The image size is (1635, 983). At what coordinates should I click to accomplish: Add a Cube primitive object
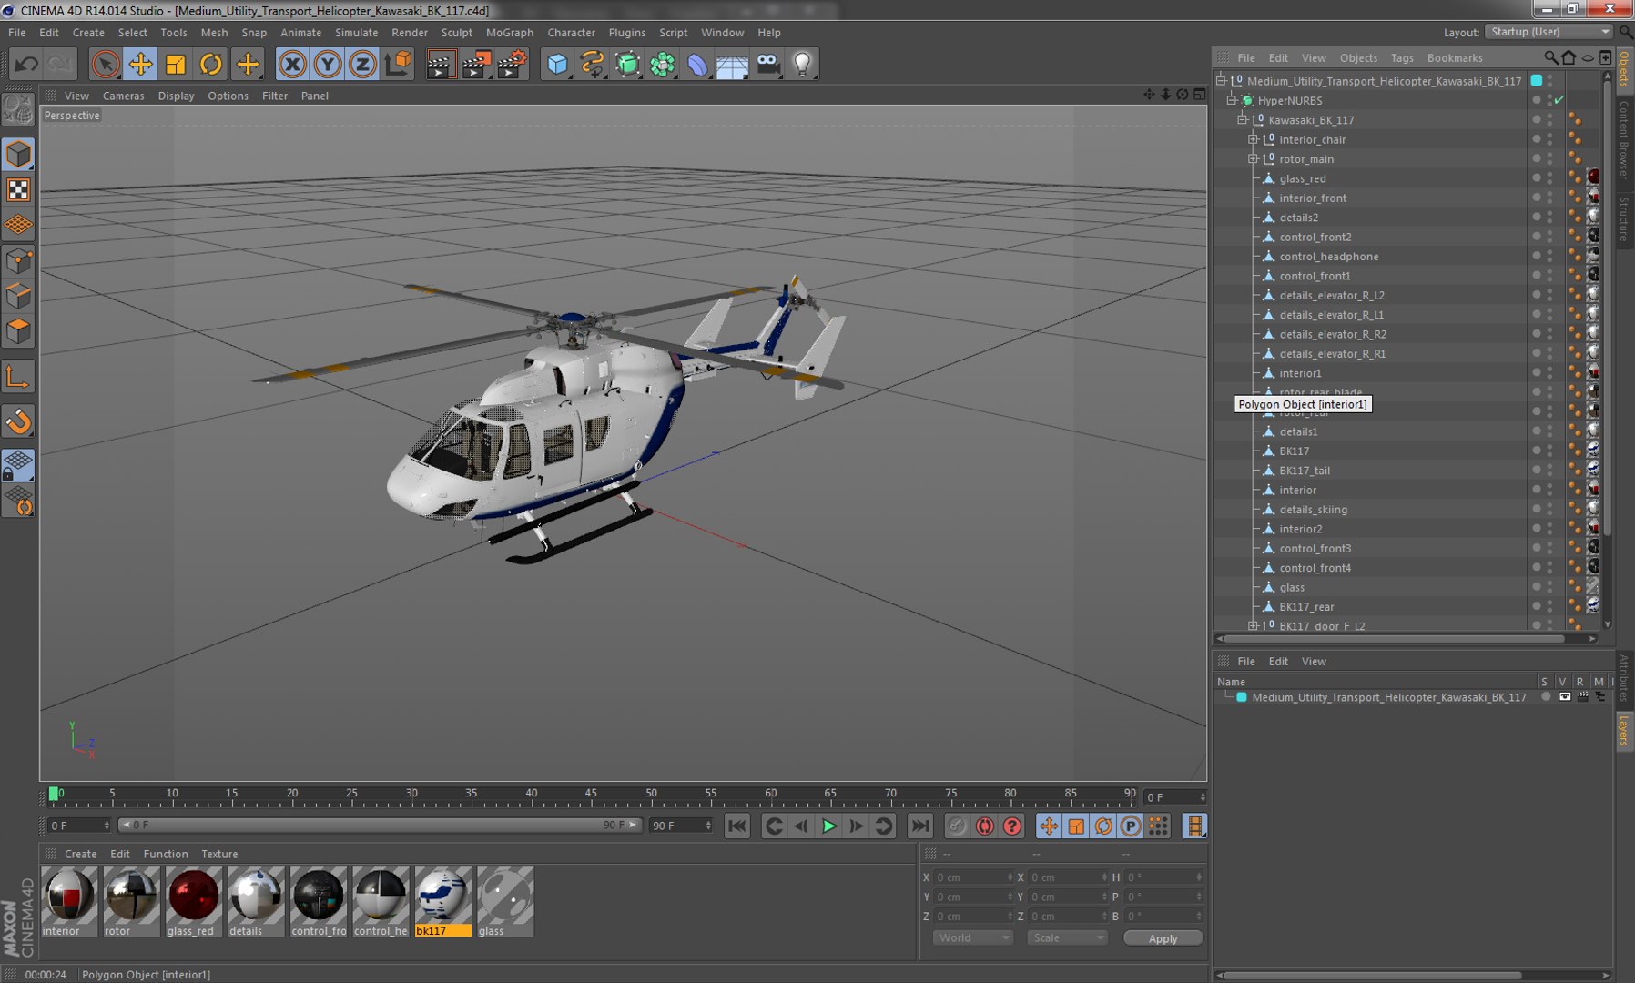coord(557,64)
